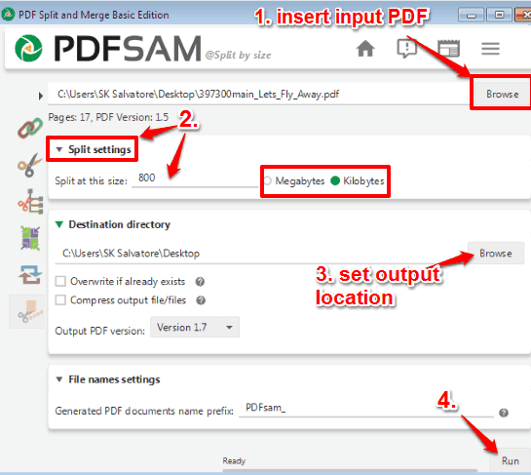Image resolution: width=531 pixels, height=475 pixels.
Task: Run the split task
Action: tap(510, 460)
